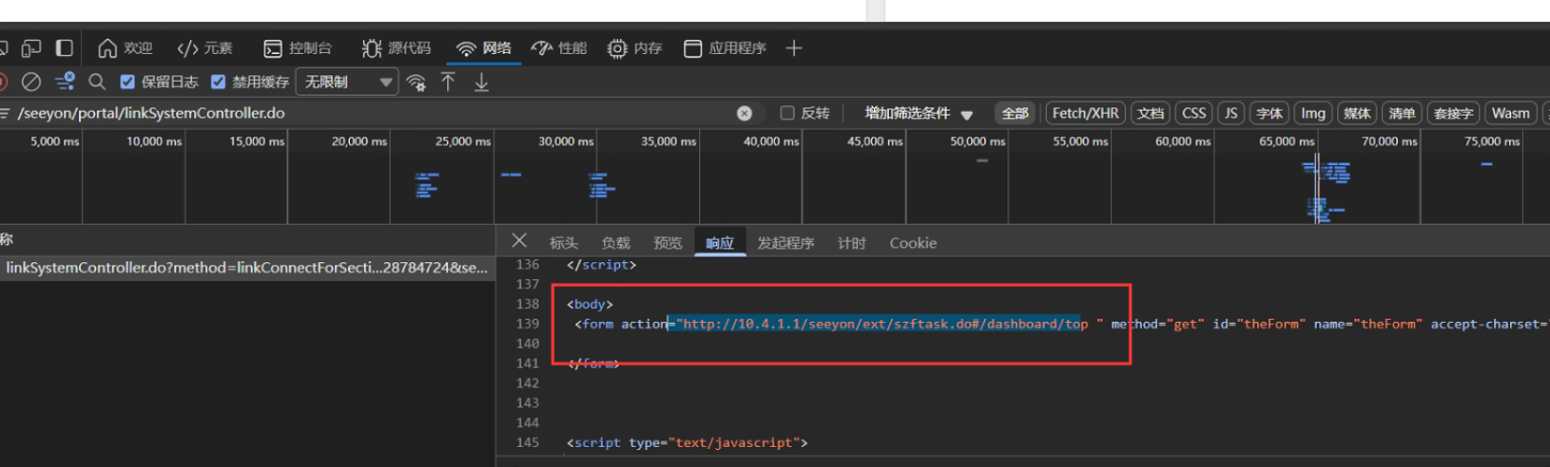
Task: Clear the network log
Action: point(31,82)
